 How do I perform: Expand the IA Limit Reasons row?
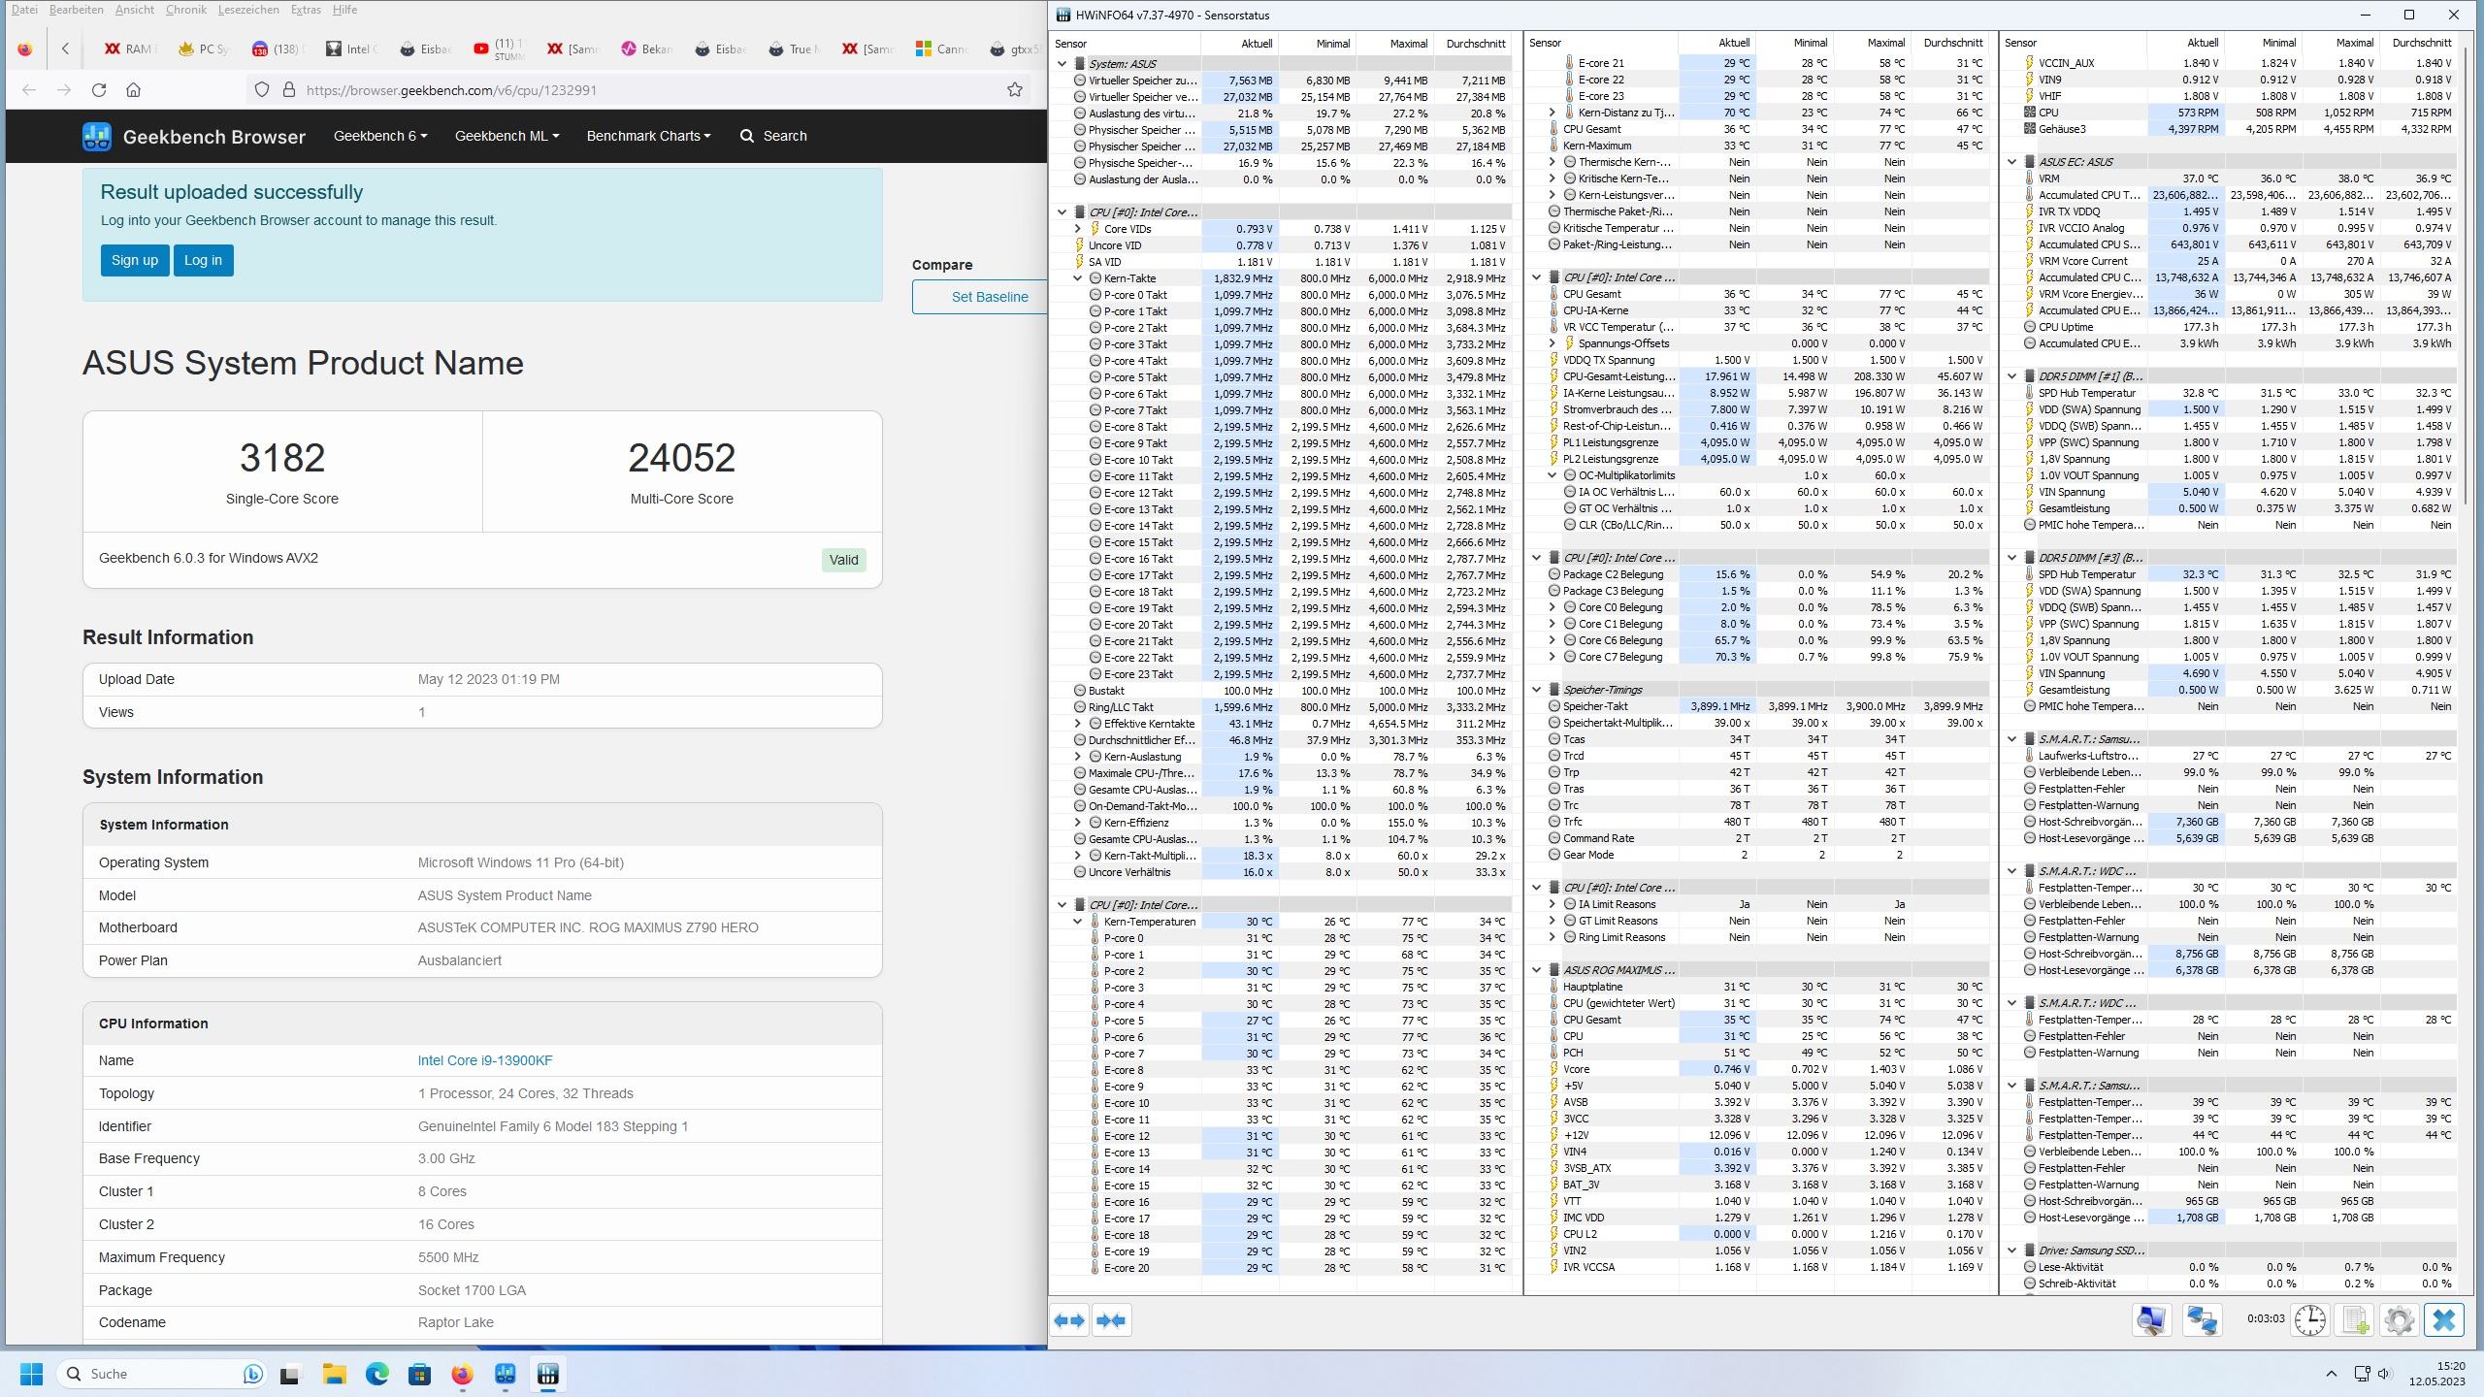[x=1552, y=904]
